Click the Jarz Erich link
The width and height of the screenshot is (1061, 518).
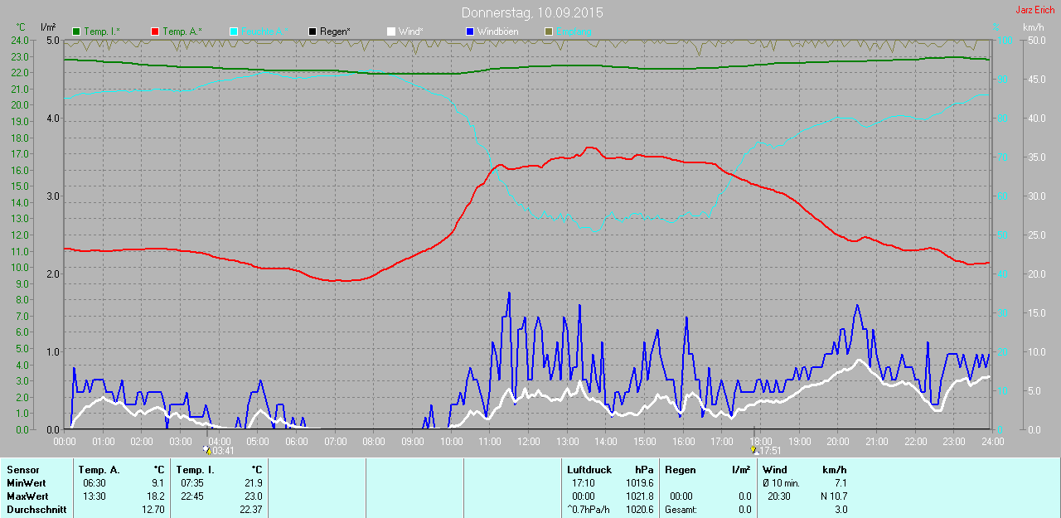coord(1034,10)
